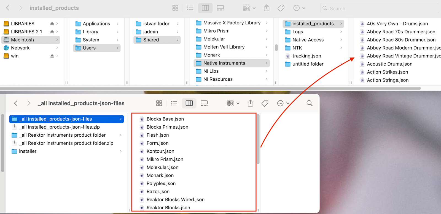Eject the win volume
441x214 pixels.
(x=52, y=56)
